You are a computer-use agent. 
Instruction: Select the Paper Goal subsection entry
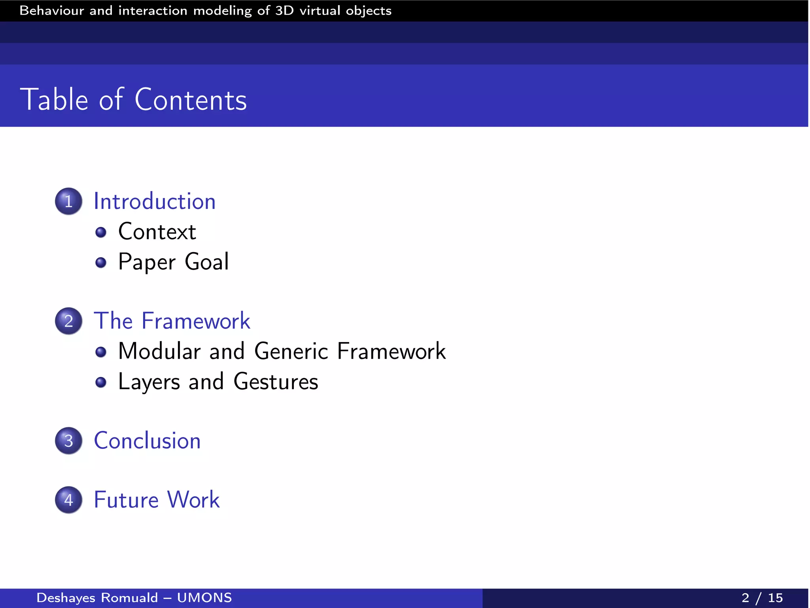[173, 262]
